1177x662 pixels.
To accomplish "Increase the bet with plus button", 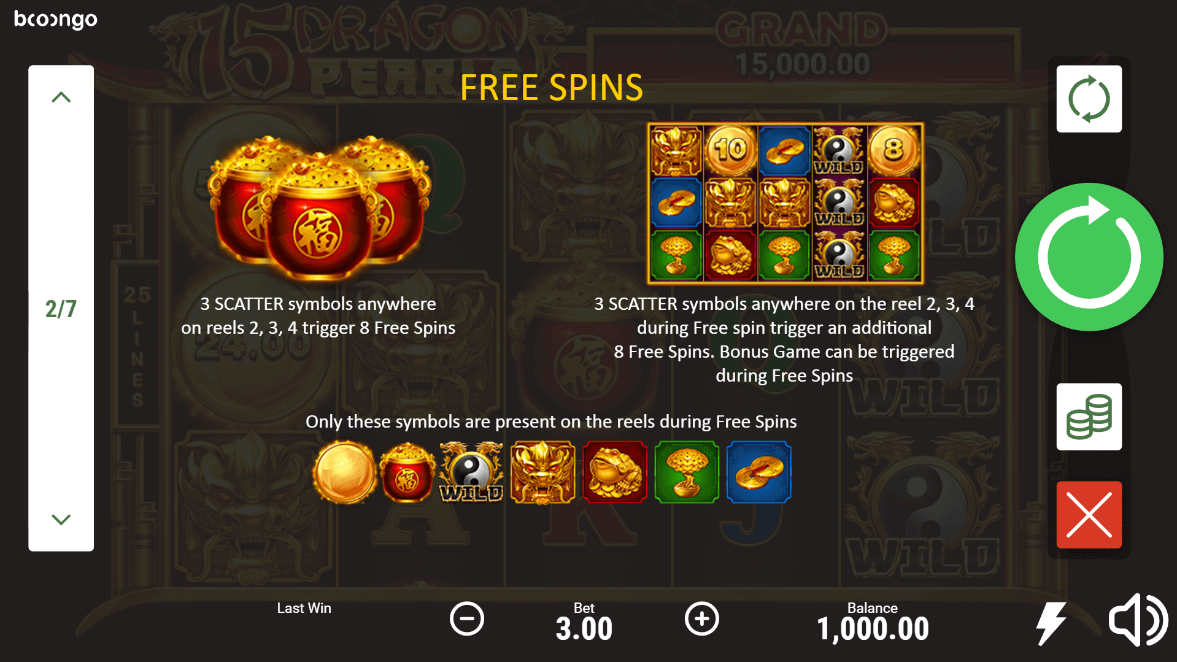I will click(701, 618).
